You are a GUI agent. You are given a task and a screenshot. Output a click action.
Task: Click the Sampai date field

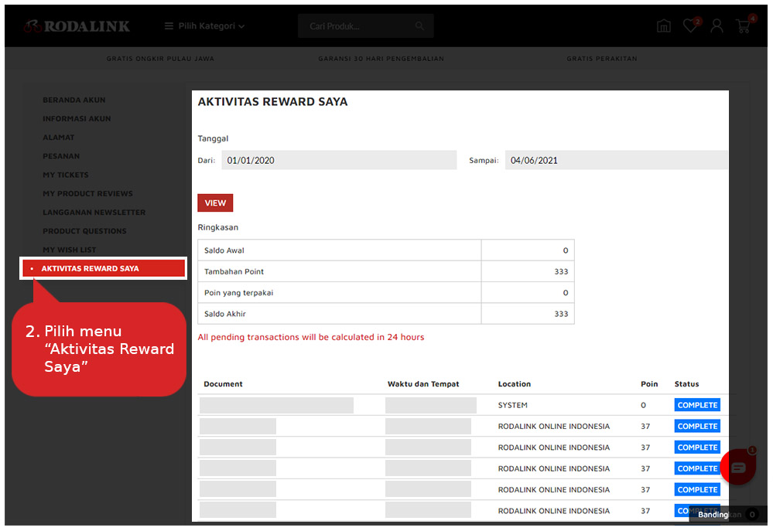tap(616, 160)
